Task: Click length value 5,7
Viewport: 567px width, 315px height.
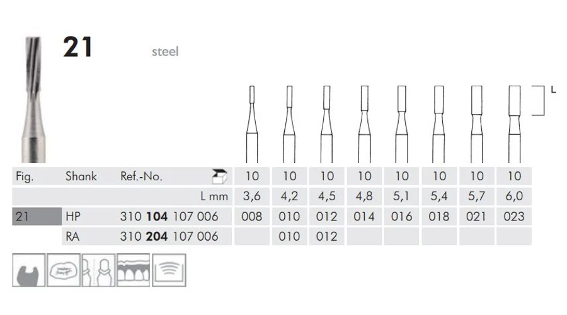Action: pos(477,196)
